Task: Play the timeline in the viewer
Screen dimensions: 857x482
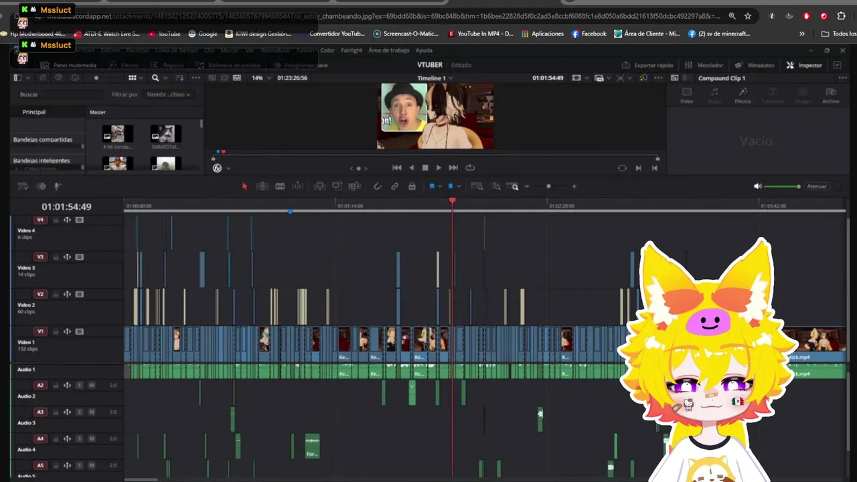Action: click(x=439, y=168)
